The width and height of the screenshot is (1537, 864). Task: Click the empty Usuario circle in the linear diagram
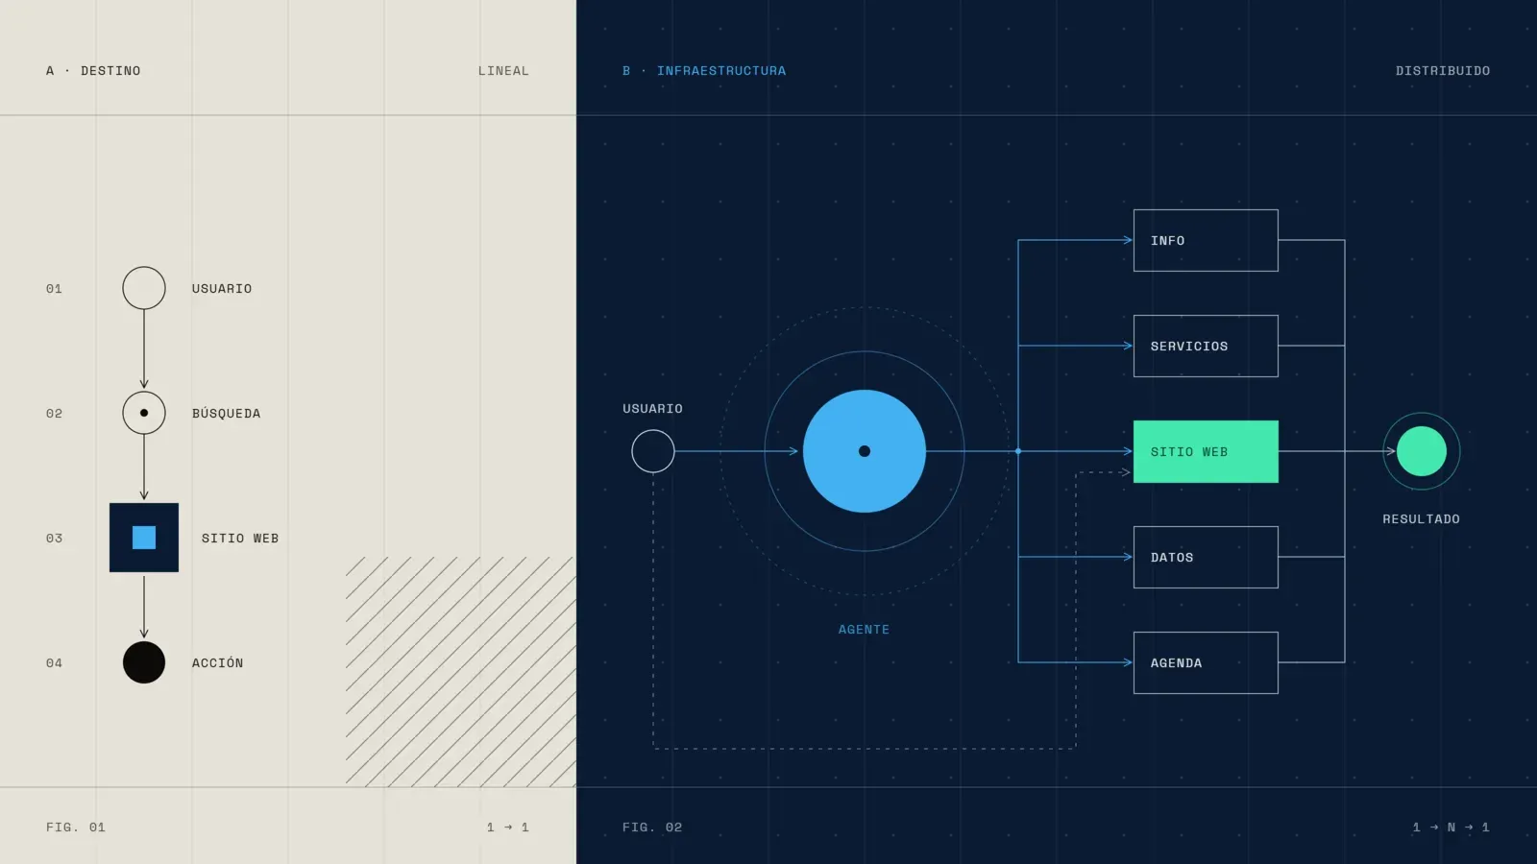144,288
